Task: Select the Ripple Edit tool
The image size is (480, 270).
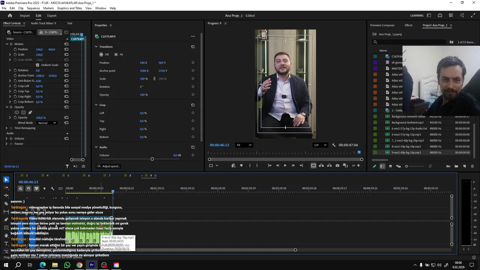Action: pyautogui.click(x=6, y=195)
